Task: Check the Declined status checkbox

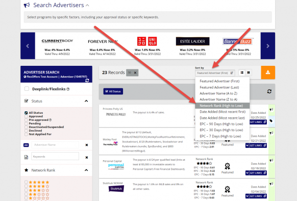Action: (x=26, y=131)
